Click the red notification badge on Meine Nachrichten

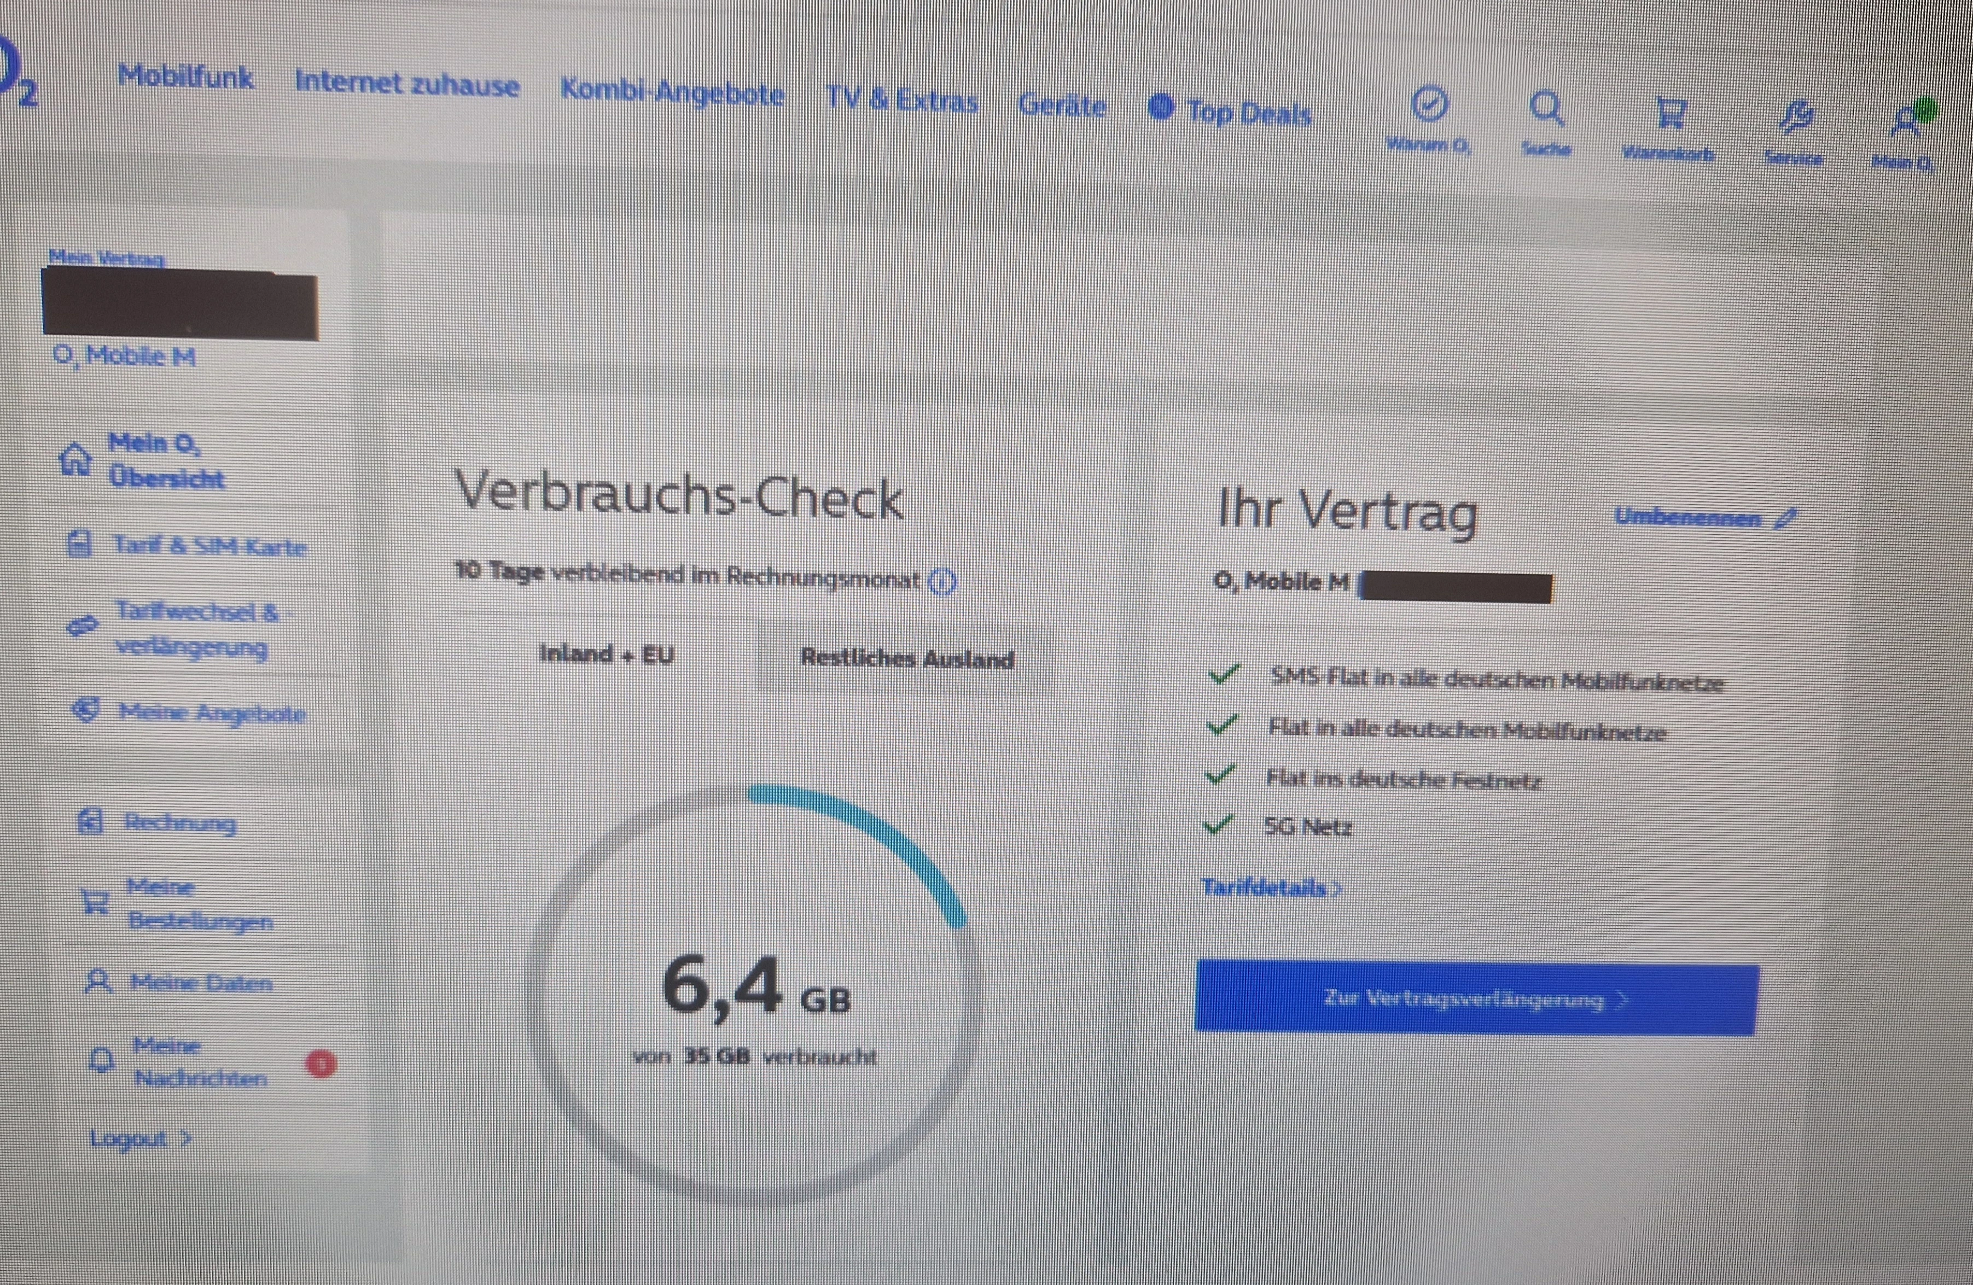pyautogui.click(x=322, y=1064)
